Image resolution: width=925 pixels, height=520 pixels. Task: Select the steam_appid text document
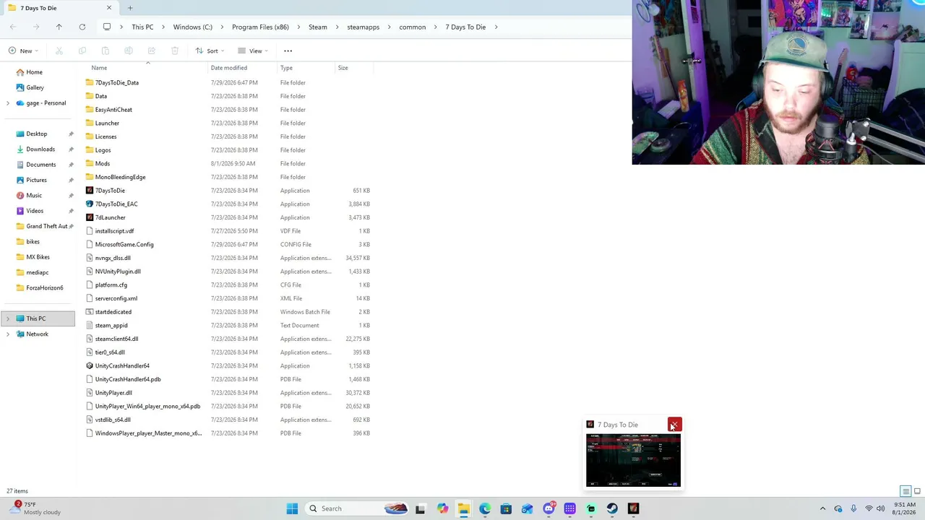click(228, 325)
